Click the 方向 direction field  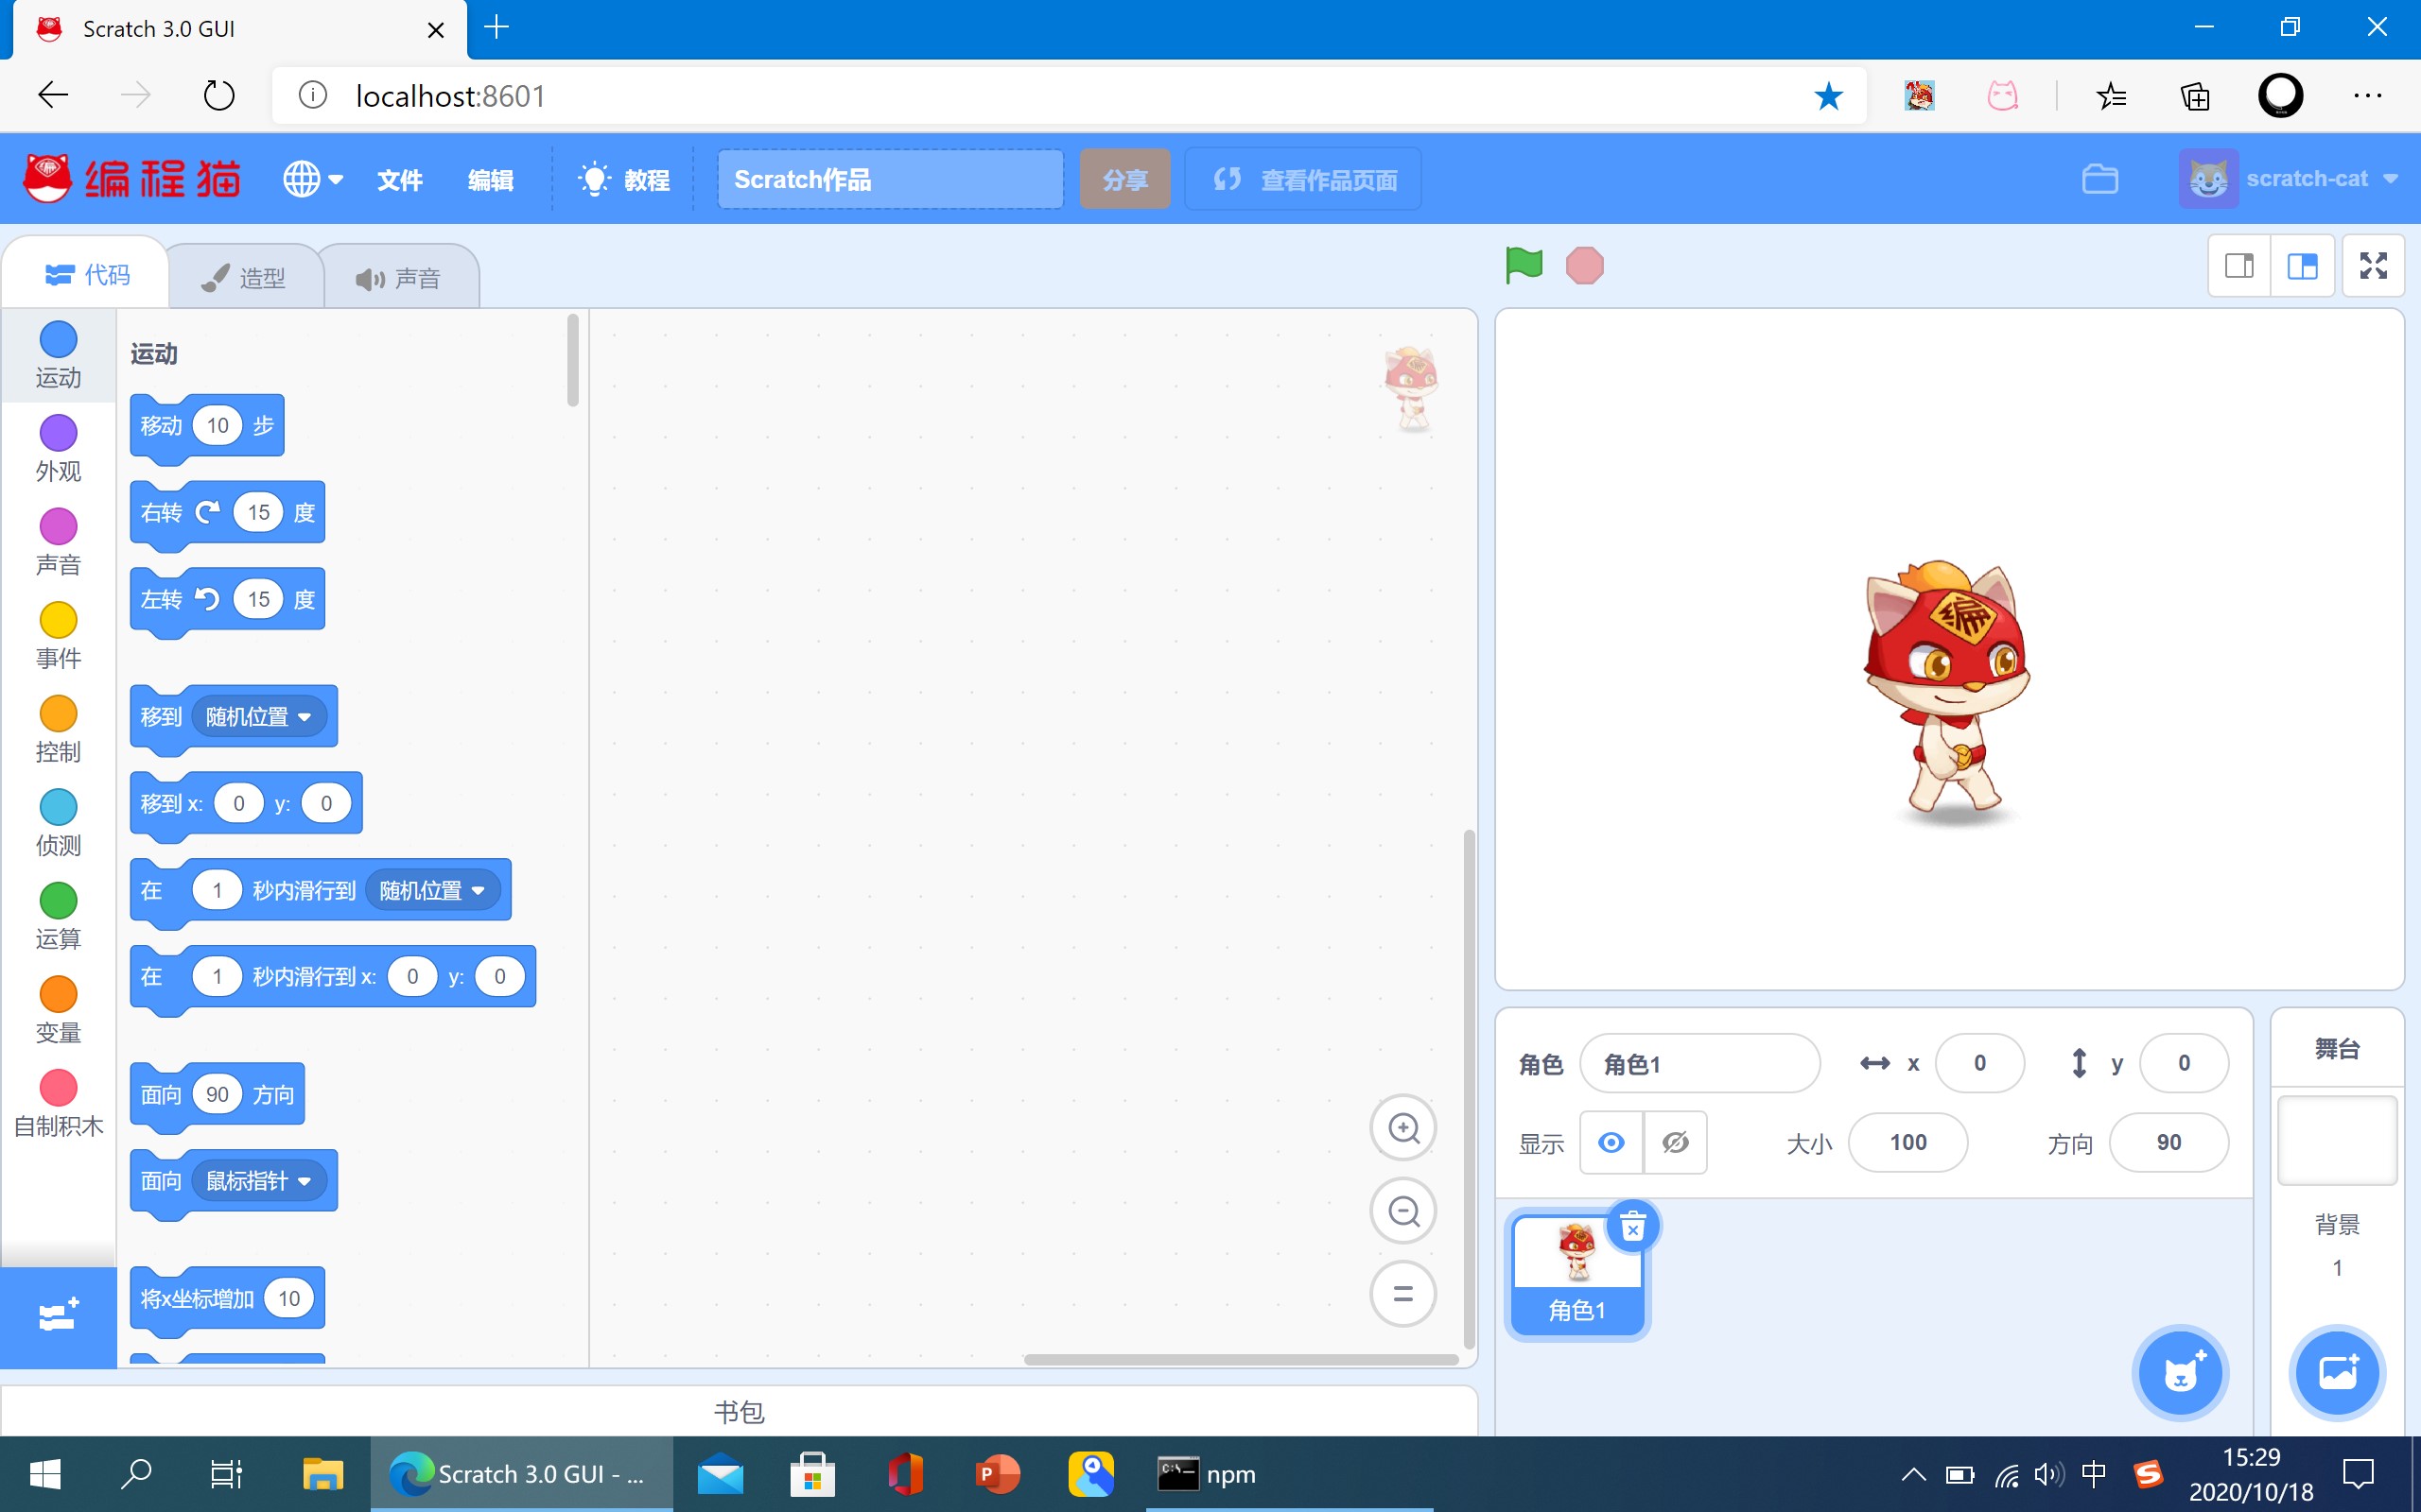[x=2168, y=1142]
